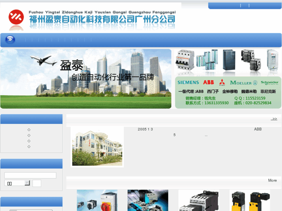Click the '2005 1 3' date text

[x=145, y=129]
